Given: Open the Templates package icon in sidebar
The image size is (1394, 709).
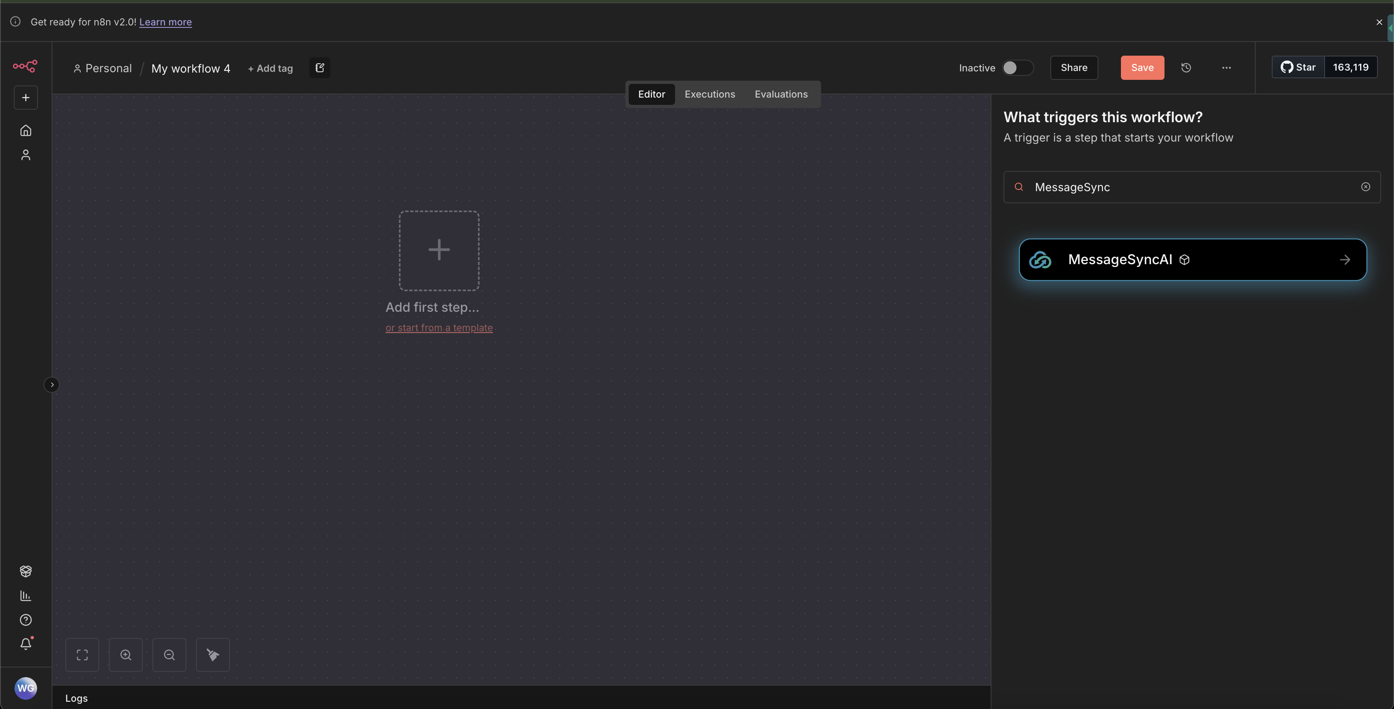Looking at the screenshot, I should [25, 571].
